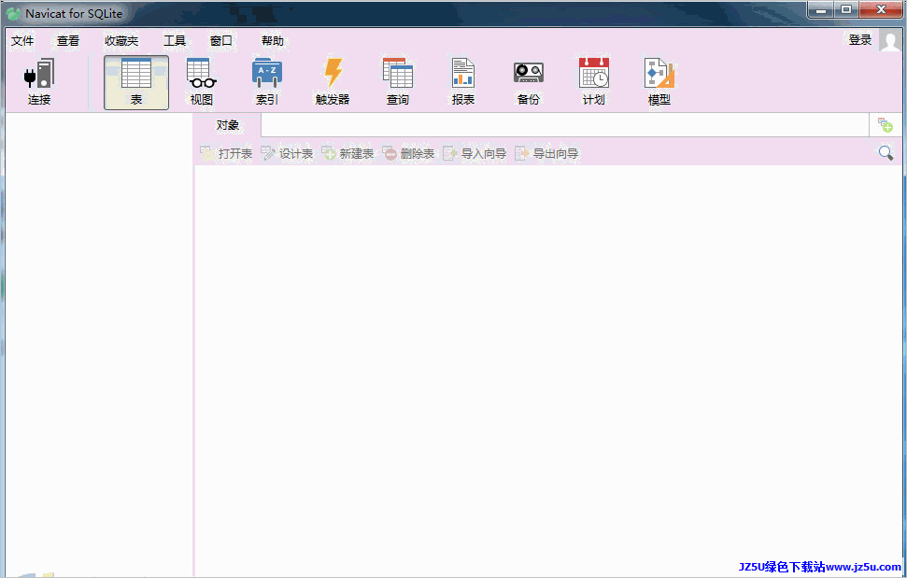Open the 窗口 (Window) menu
This screenshot has width=907, height=578.
[221, 40]
